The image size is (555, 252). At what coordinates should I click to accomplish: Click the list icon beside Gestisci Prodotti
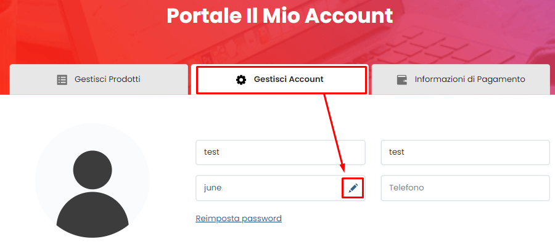point(62,79)
